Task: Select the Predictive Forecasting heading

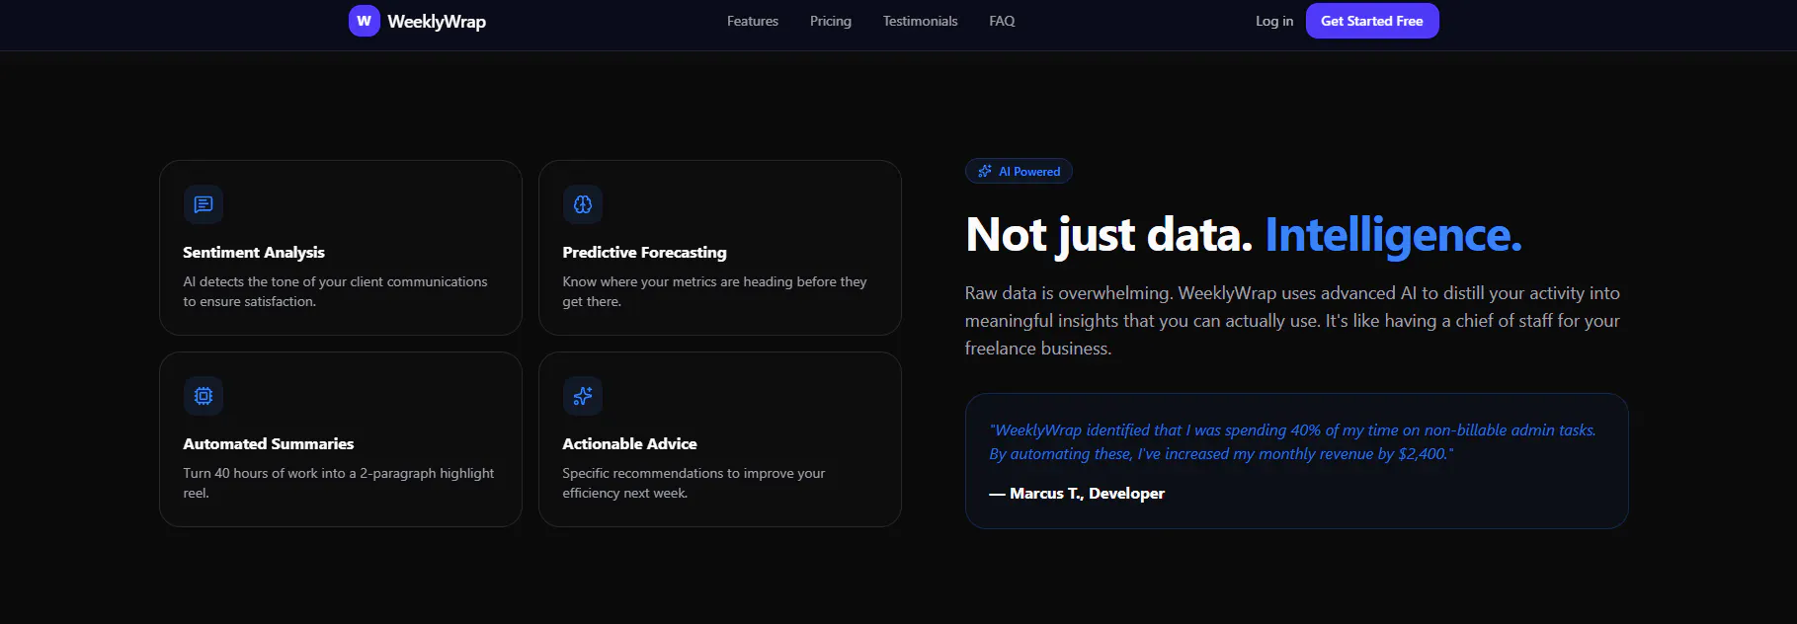Action: click(x=644, y=252)
